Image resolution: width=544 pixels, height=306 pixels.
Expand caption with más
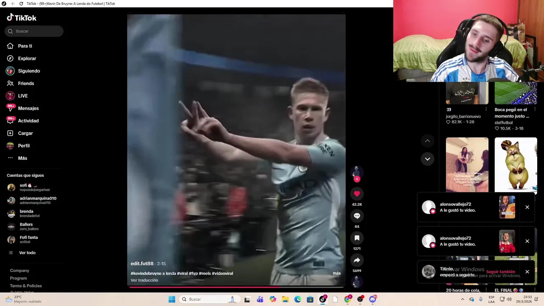pos(337,273)
